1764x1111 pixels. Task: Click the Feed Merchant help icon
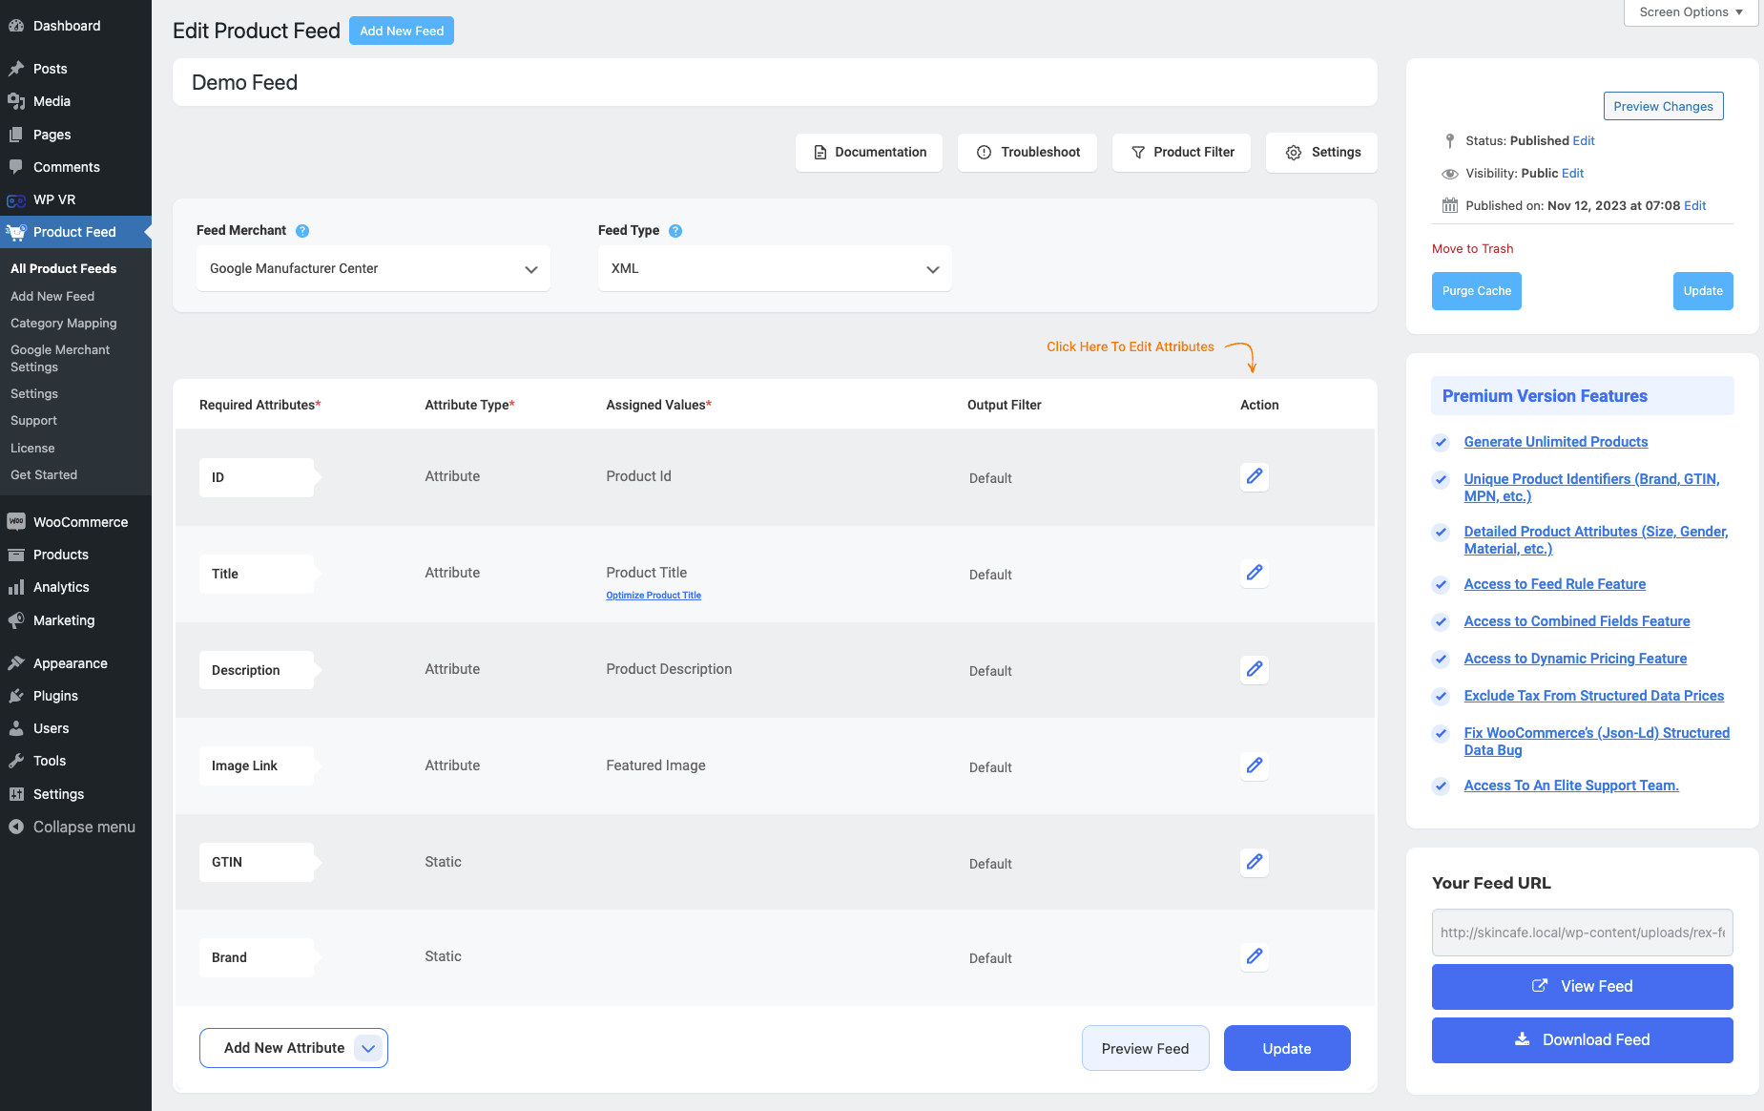click(302, 231)
